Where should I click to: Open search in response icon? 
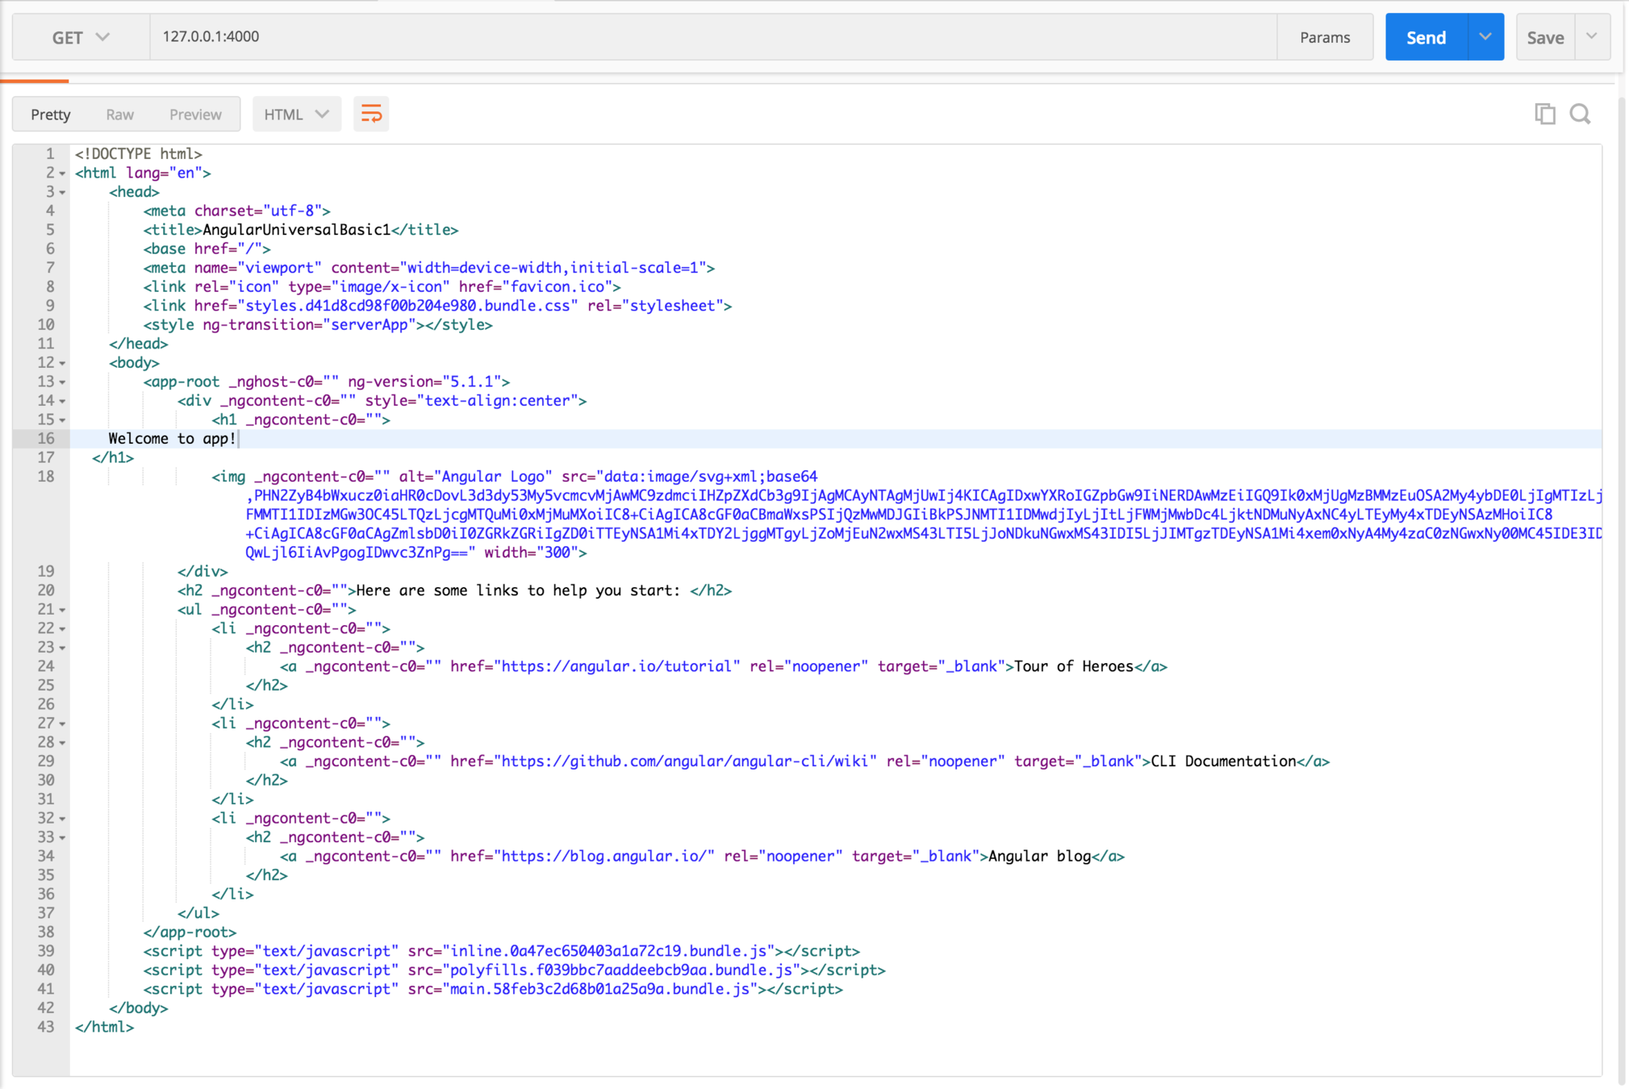tap(1580, 114)
